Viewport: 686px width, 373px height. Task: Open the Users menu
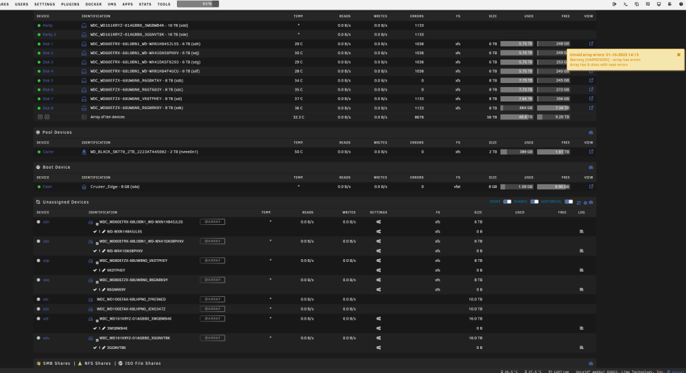[21, 4]
